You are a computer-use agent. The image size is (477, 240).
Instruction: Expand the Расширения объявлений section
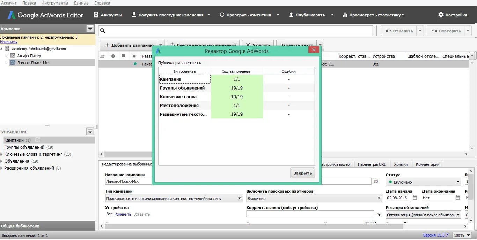tap(2, 168)
